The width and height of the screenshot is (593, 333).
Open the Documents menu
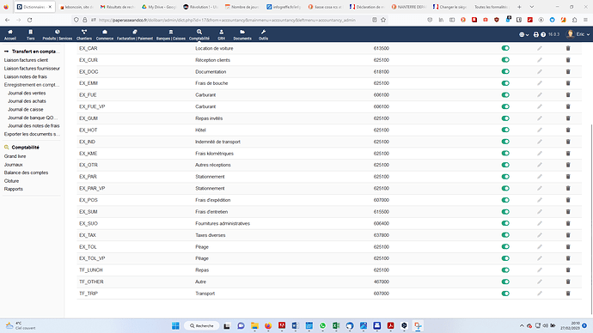pyautogui.click(x=242, y=34)
